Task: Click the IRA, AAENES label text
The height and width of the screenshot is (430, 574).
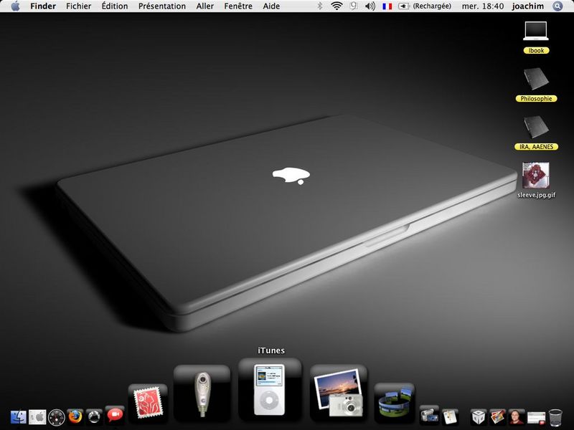Action: tap(536, 147)
